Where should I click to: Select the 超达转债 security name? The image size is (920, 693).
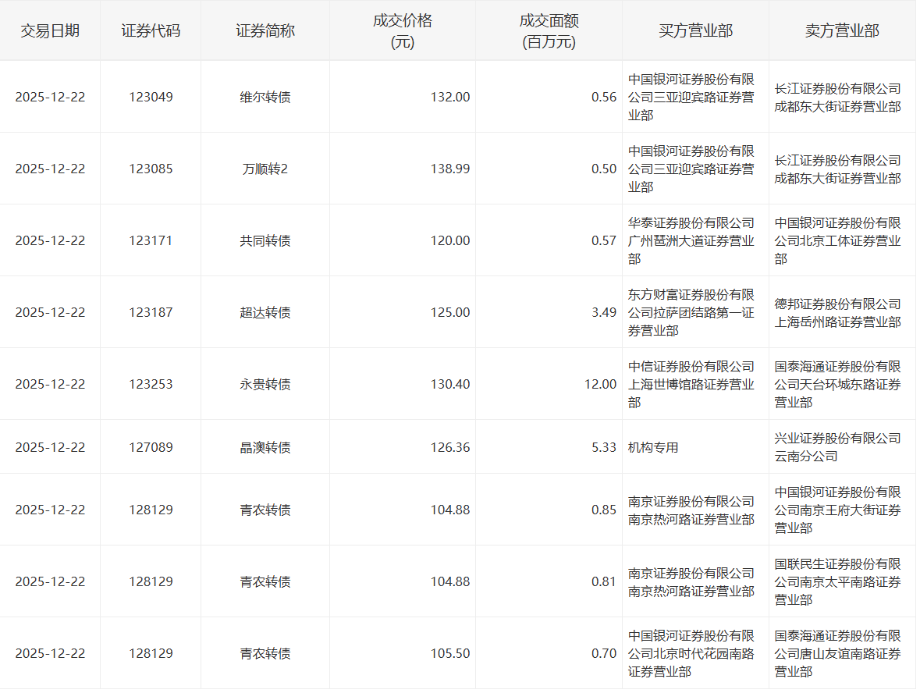(265, 313)
